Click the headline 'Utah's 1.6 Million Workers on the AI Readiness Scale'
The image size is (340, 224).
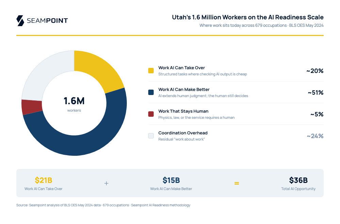click(x=248, y=17)
